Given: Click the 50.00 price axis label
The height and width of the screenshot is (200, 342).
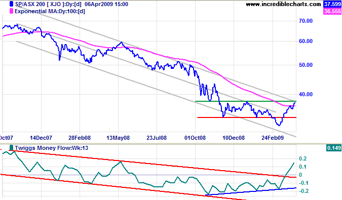Looking at the screenshot, I should click(306, 65).
